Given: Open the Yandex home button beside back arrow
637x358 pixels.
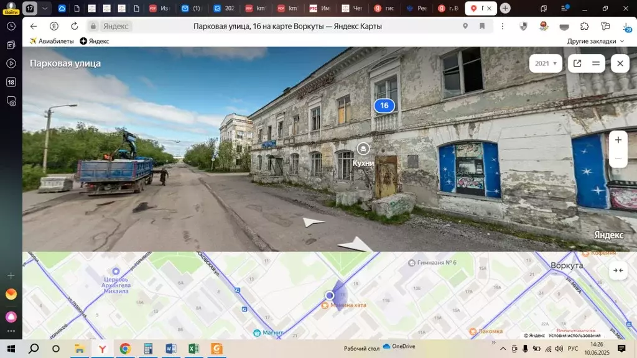Looking at the screenshot, I should click(x=53, y=26).
